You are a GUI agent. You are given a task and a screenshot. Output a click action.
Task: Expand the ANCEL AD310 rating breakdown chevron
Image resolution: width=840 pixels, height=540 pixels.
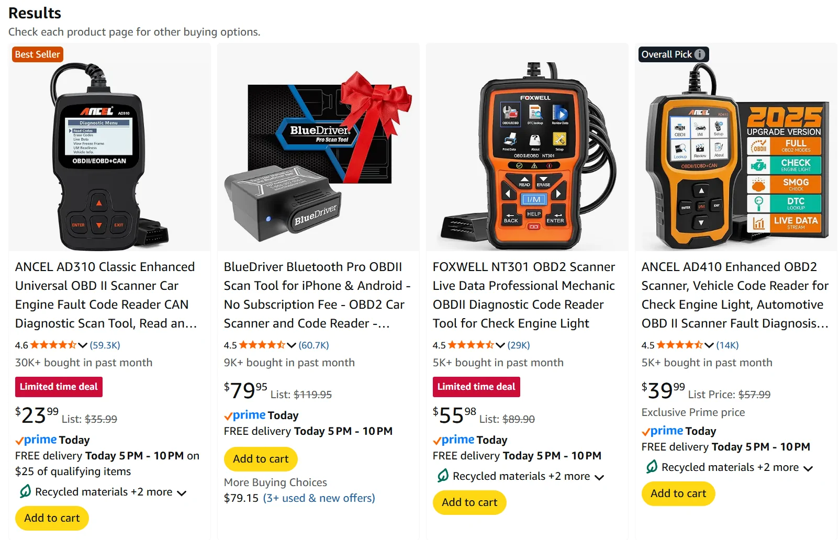(83, 345)
